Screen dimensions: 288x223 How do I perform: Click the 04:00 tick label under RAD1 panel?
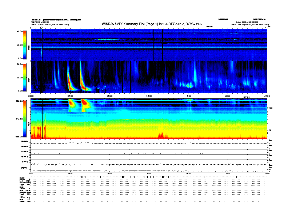70,96
